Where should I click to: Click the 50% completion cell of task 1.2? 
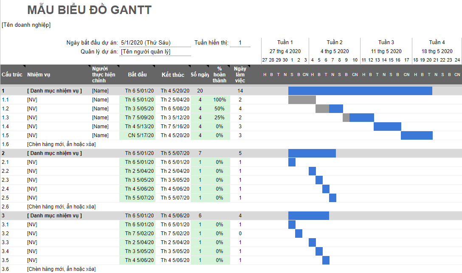pyautogui.click(x=219, y=109)
